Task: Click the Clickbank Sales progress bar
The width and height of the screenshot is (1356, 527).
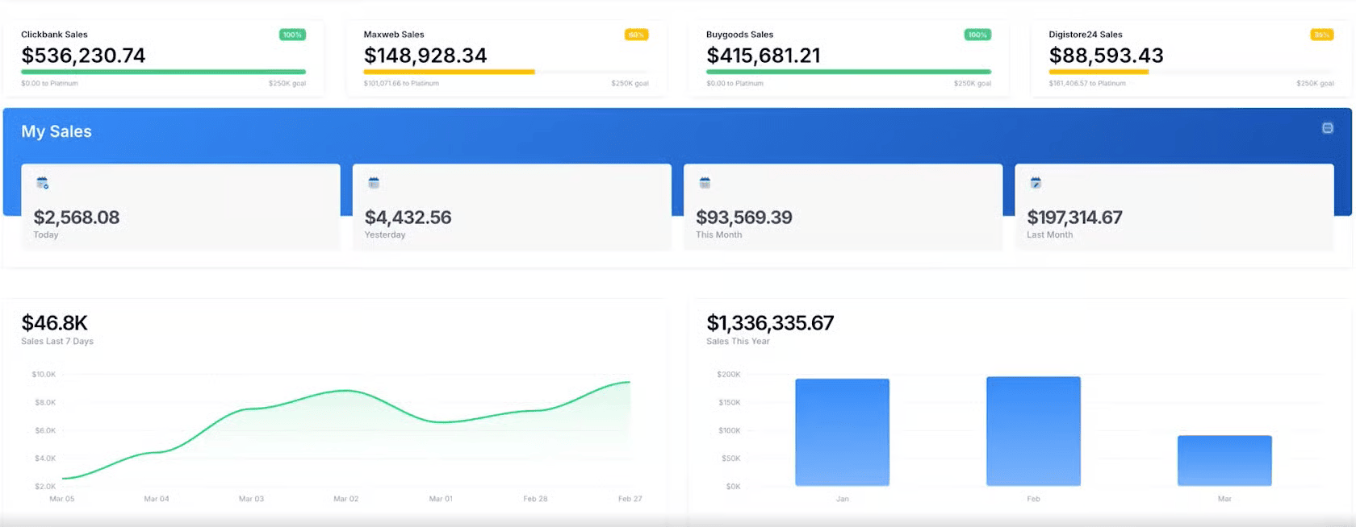Action: [163, 72]
